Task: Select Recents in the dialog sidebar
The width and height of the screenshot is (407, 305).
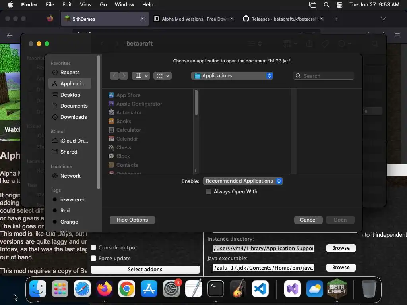Action: (70, 72)
